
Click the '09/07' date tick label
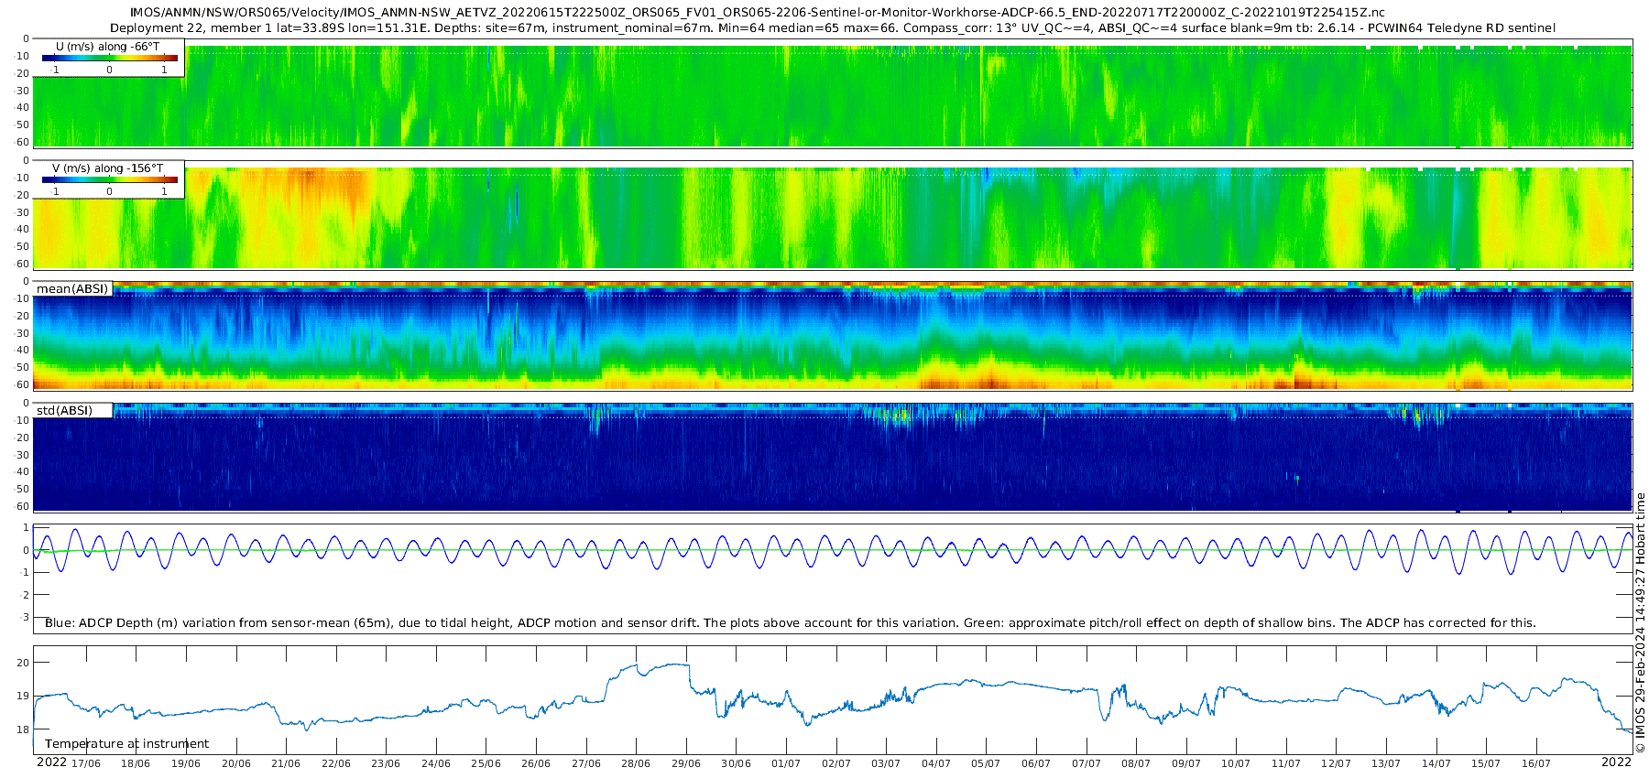coord(1186,763)
